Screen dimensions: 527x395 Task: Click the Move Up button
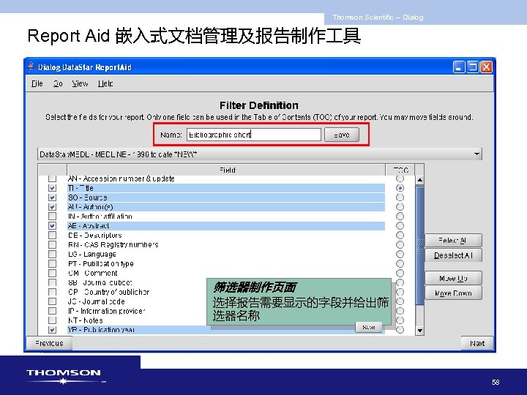coord(453,278)
